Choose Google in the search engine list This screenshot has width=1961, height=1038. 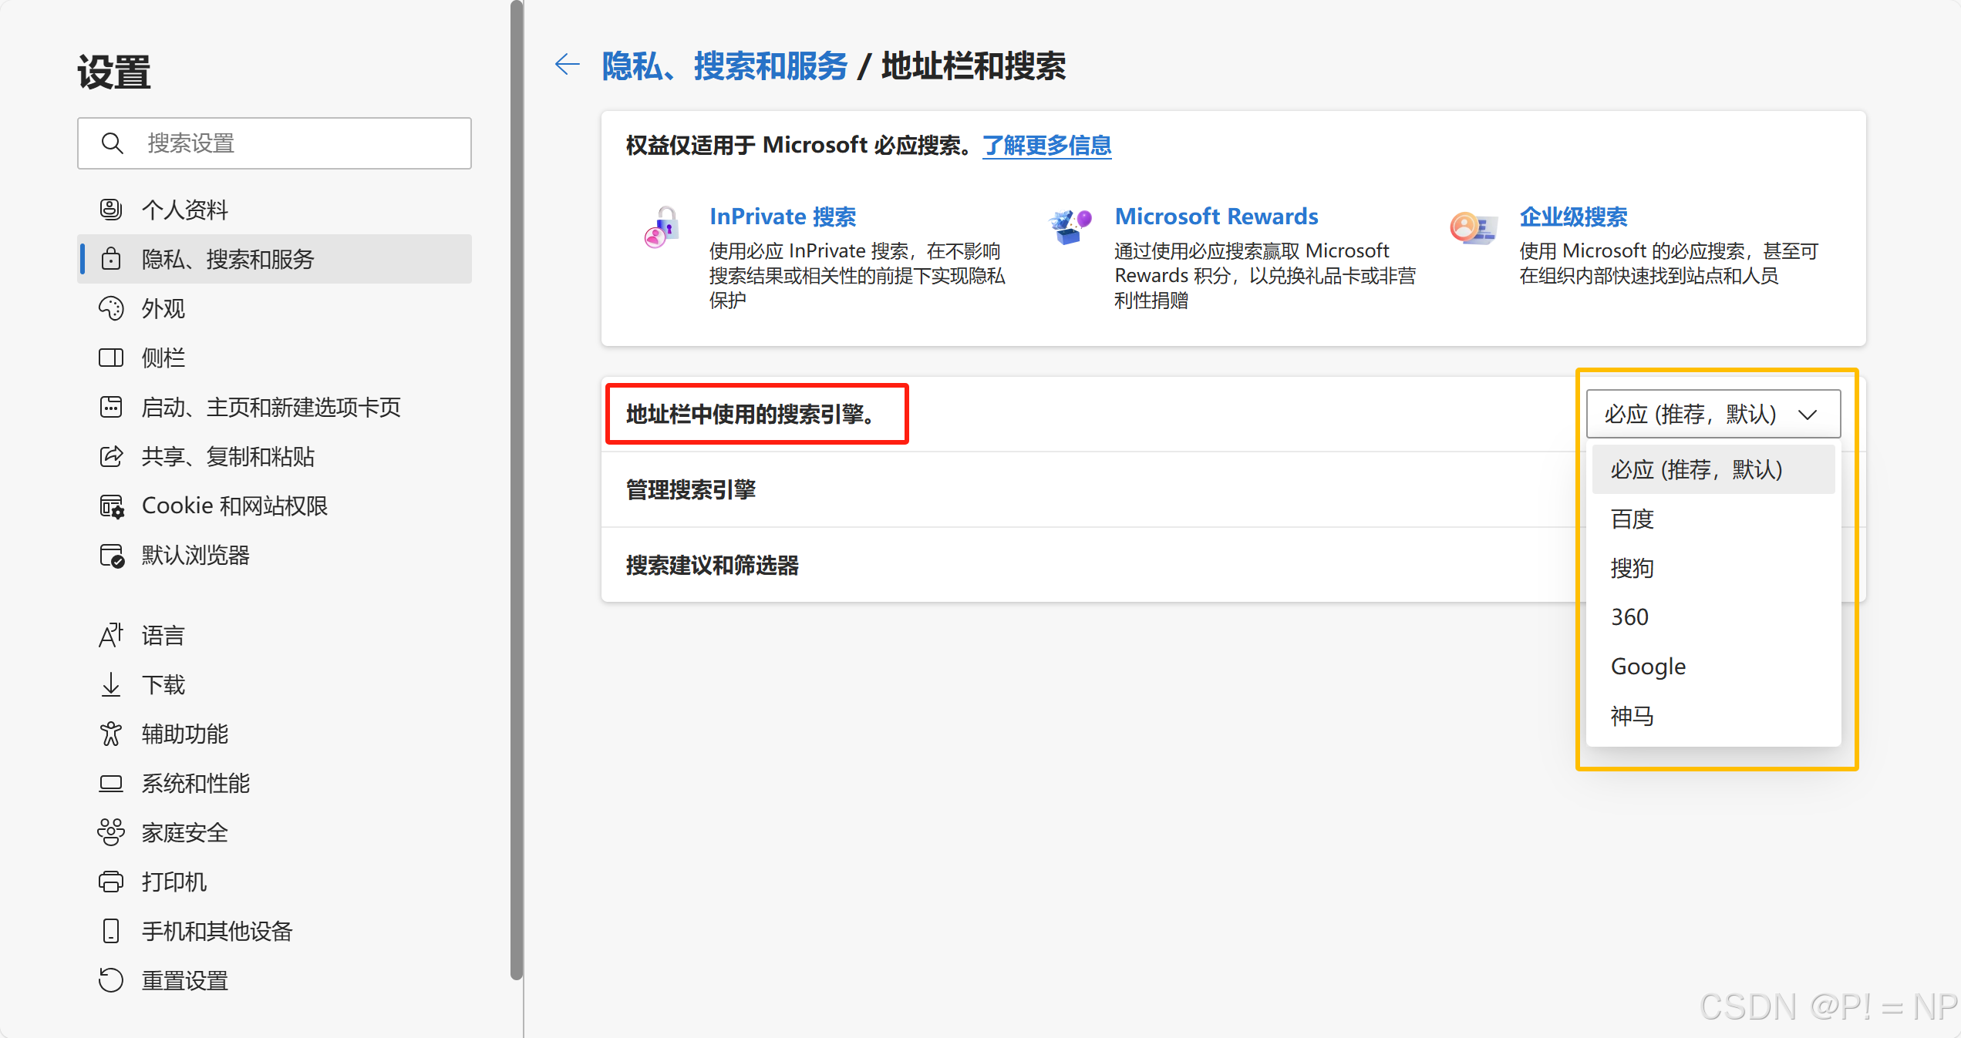pyautogui.click(x=1648, y=667)
